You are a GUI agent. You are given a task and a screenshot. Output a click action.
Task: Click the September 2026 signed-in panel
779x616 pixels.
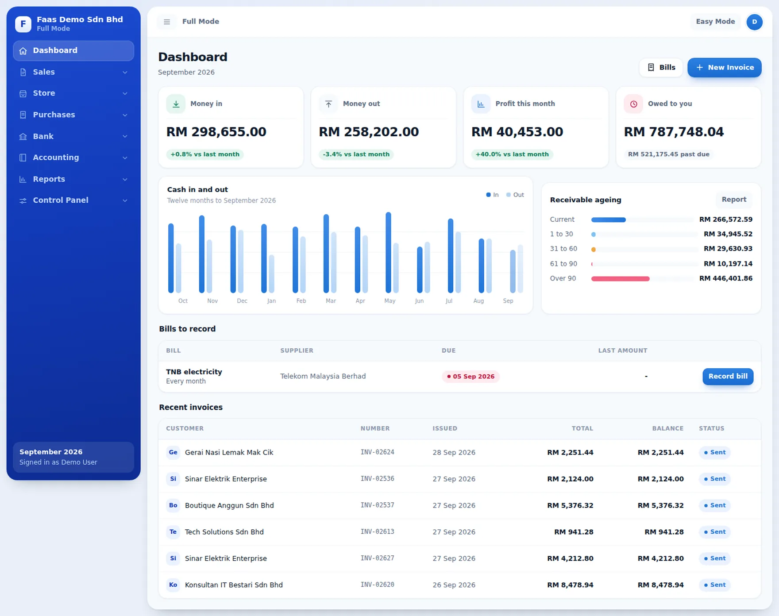[73, 457]
